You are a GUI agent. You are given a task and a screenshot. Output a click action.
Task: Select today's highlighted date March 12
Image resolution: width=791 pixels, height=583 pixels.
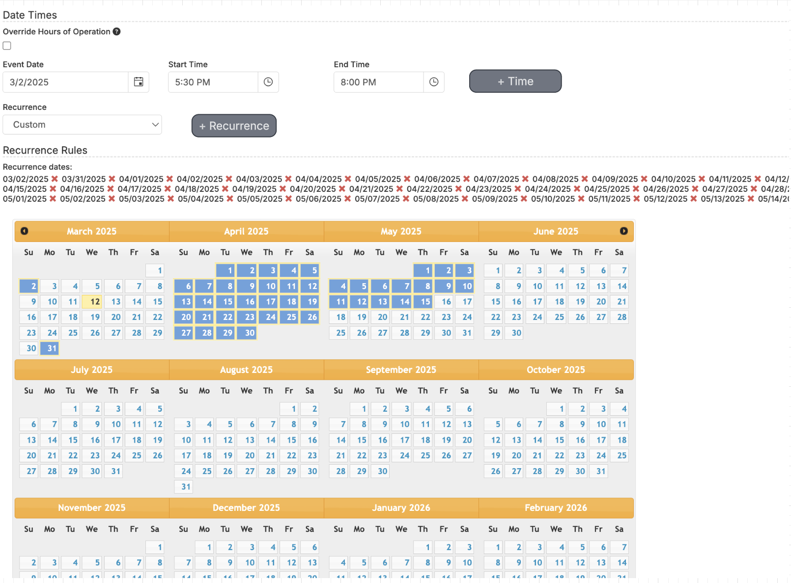pyautogui.click(x=92, y=302)
